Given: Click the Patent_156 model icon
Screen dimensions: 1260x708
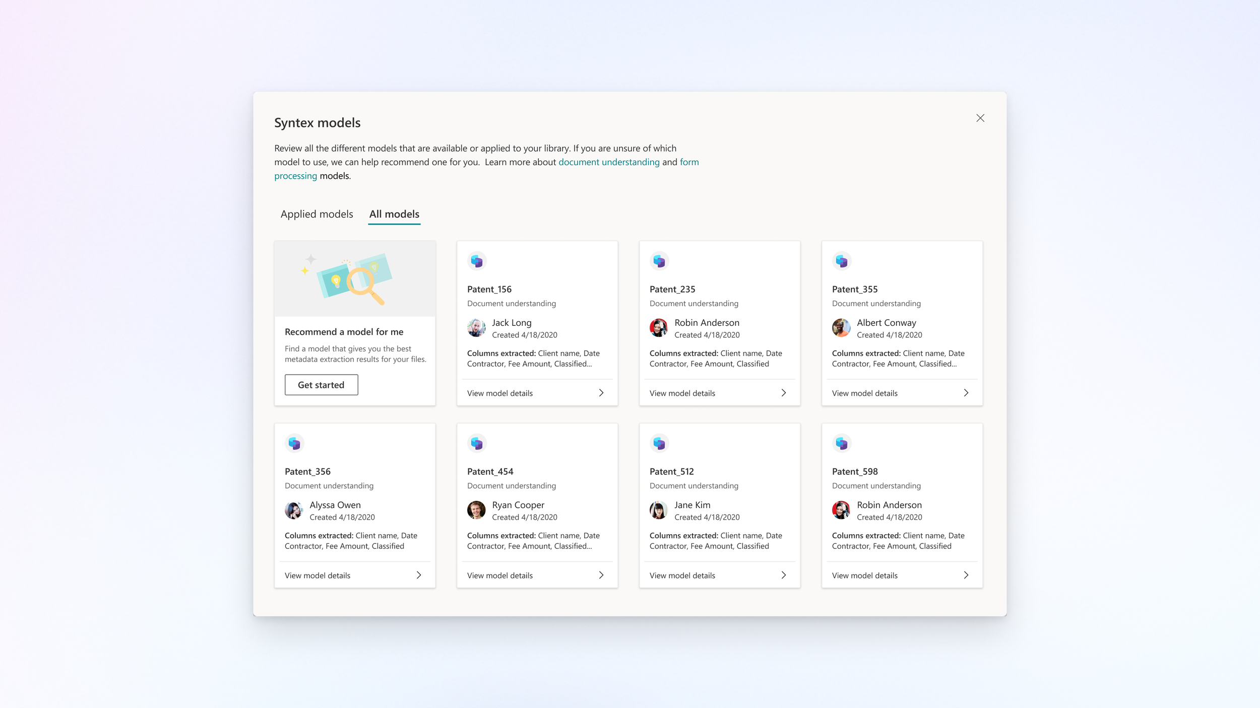Looking at the screenshot, I should 477,261.
